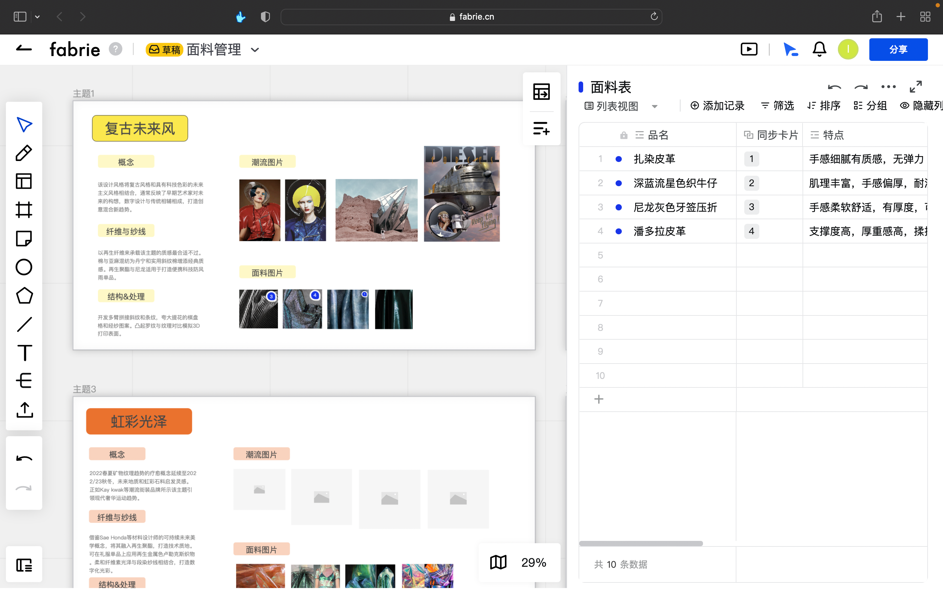The height and width of the screenshot is (589, 943).
Task: Select the line drawing tool
Action: click(24, 324)
